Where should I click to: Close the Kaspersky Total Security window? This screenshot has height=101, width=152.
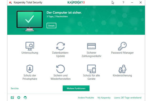pos(141,3)
